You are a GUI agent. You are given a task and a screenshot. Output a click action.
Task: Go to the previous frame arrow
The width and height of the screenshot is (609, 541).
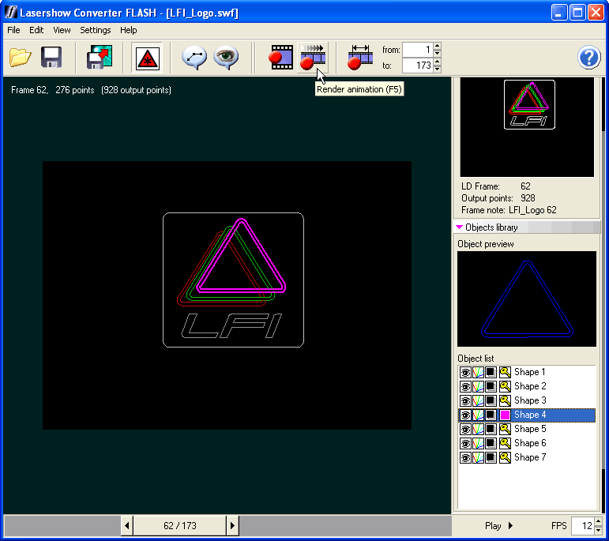click(x=127, y=525)
